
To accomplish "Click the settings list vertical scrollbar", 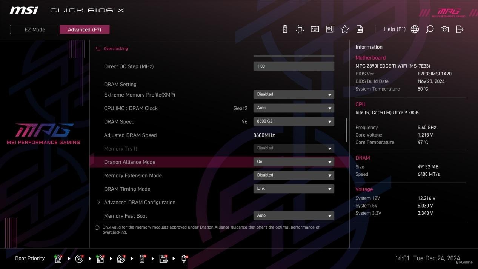I will (x=346, y=130).
